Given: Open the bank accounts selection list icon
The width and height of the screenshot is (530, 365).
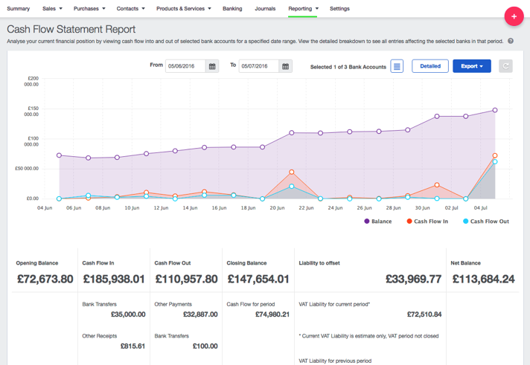Looking at the screenshot, I should click(x=397, y=66).
